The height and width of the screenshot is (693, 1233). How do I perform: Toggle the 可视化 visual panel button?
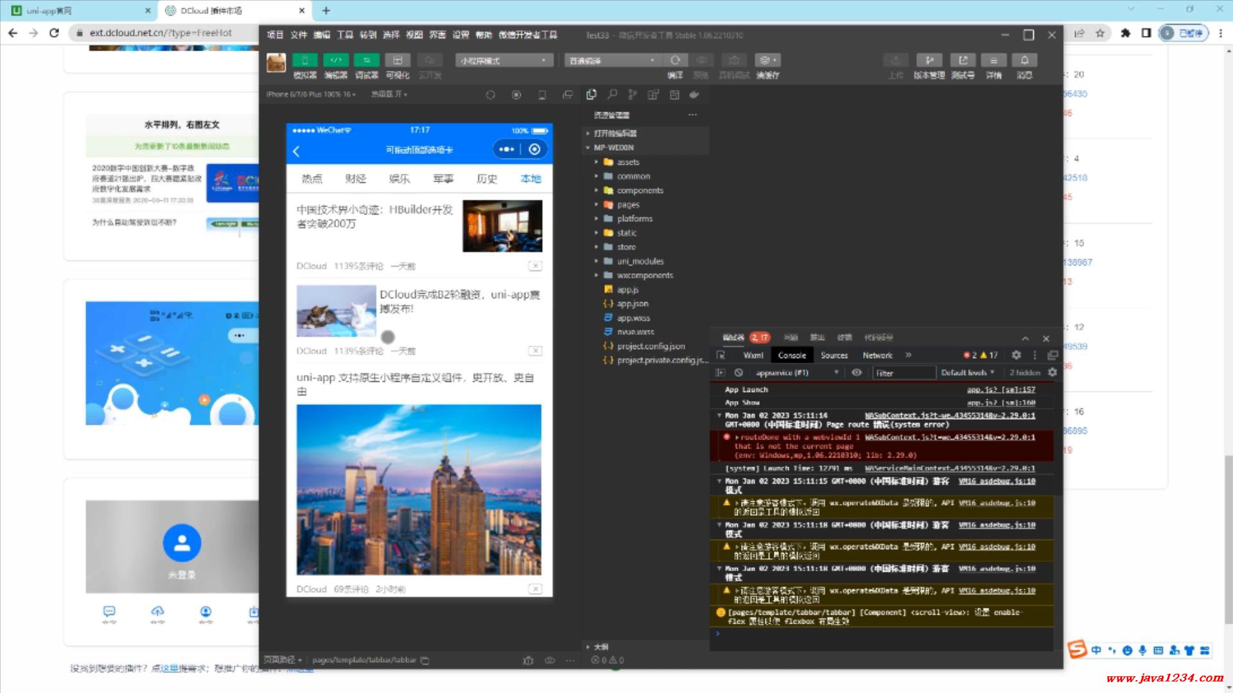[398, 60]
